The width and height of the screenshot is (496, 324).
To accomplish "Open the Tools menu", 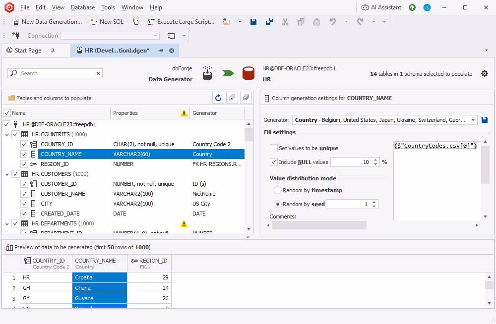I will 108,7.
